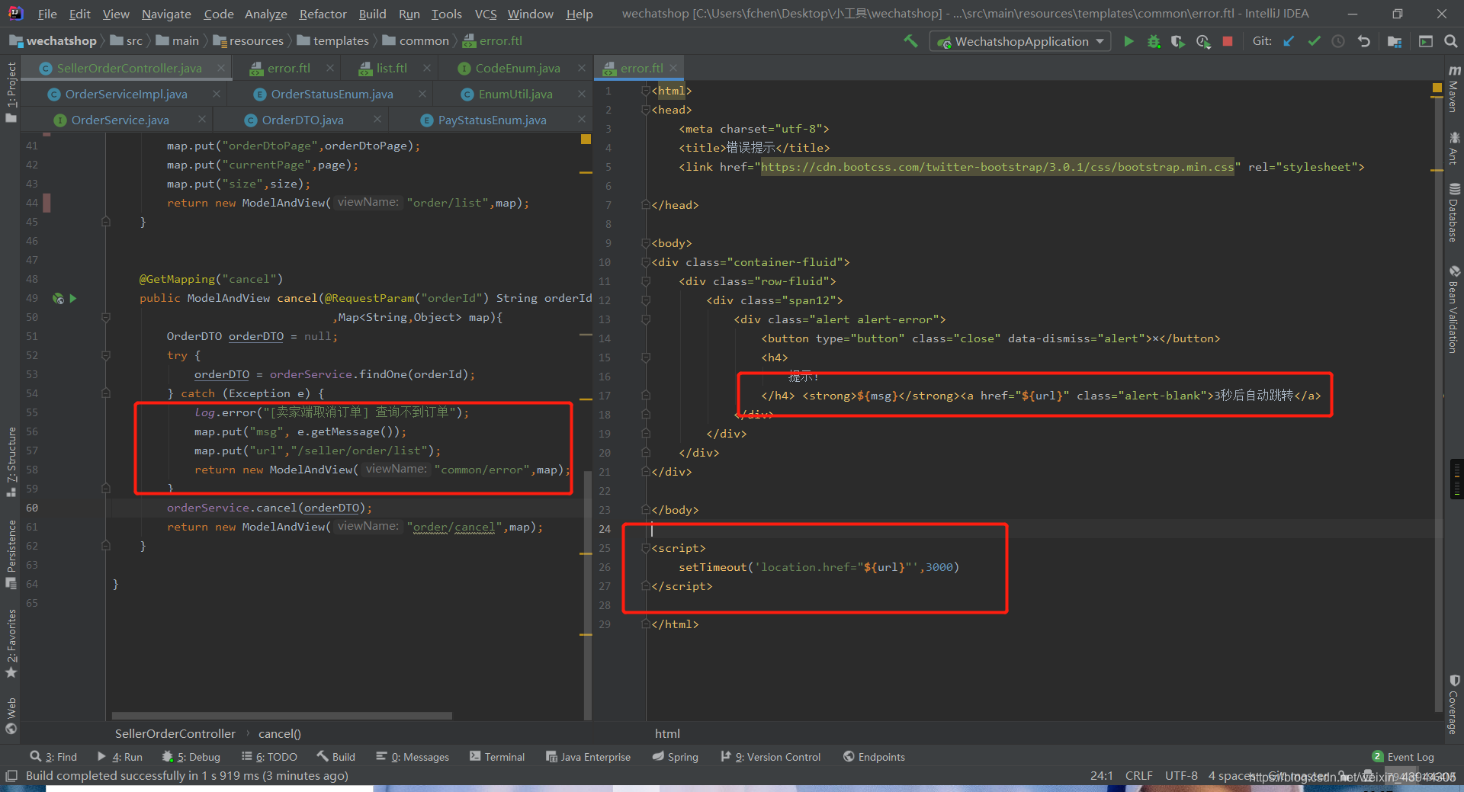Click Spring mapping gutter icon line 49

click(58, 298)
